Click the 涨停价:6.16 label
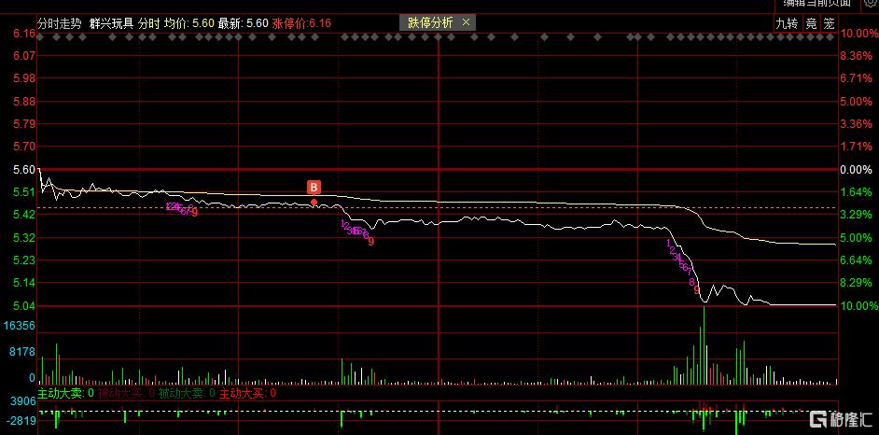The height and width of the screenshot is (435, 879). 301,23
